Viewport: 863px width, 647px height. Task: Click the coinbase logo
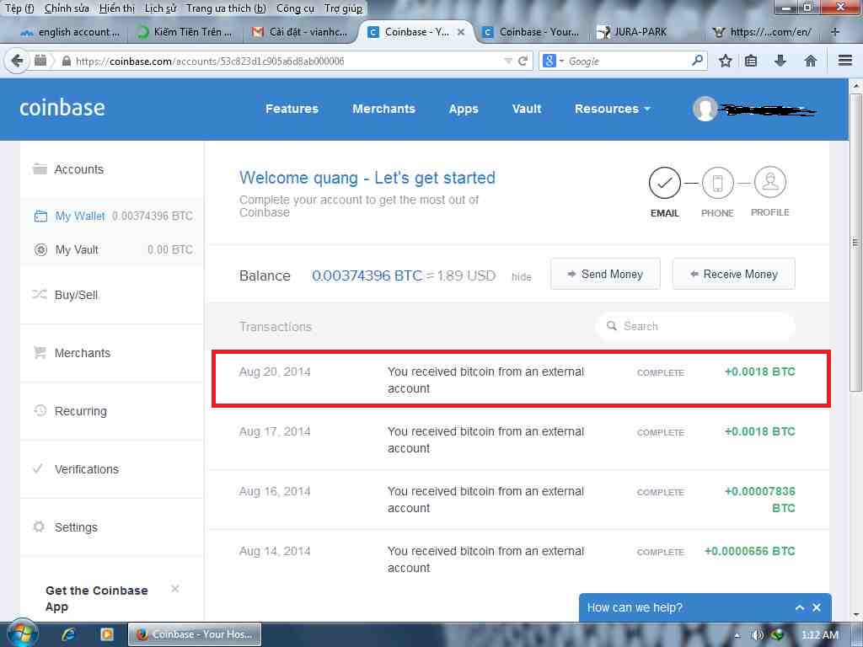click(62, 108)
